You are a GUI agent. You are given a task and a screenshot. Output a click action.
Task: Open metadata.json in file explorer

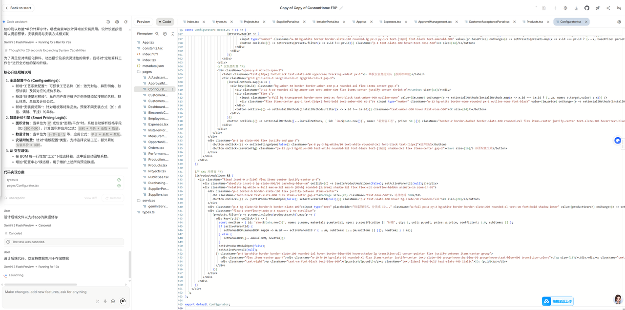153,66
